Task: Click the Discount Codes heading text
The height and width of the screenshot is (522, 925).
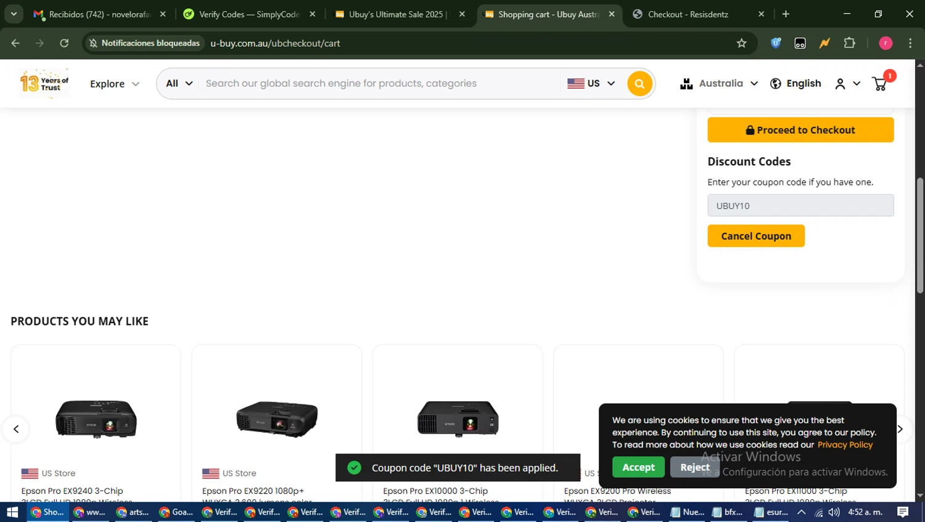Action: pyautogui.click(x=749, y=161)
